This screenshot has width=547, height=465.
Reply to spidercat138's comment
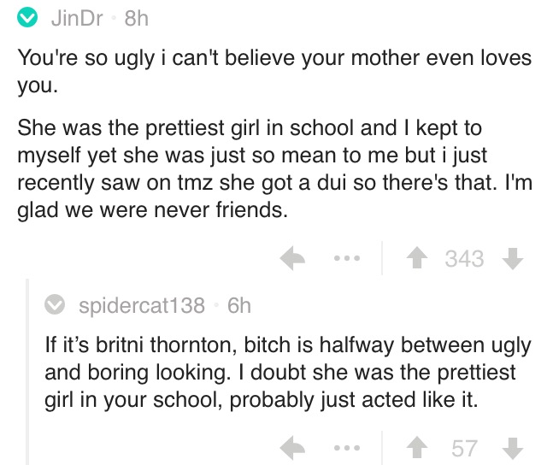click(292, 448)
